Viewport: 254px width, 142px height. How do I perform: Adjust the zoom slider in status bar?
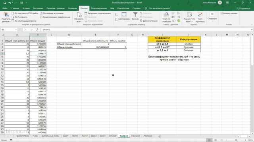coord(236,140)
